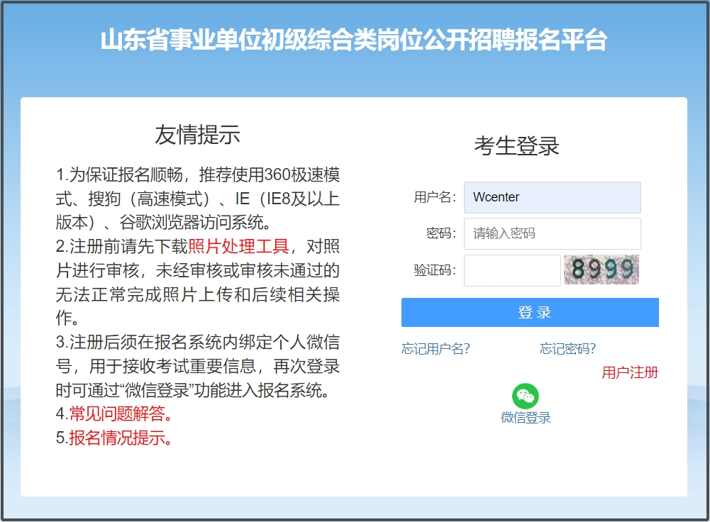This screenshot has width=710, height=522.
Task: Open the 报名情况提示 link
Action: 120,438
